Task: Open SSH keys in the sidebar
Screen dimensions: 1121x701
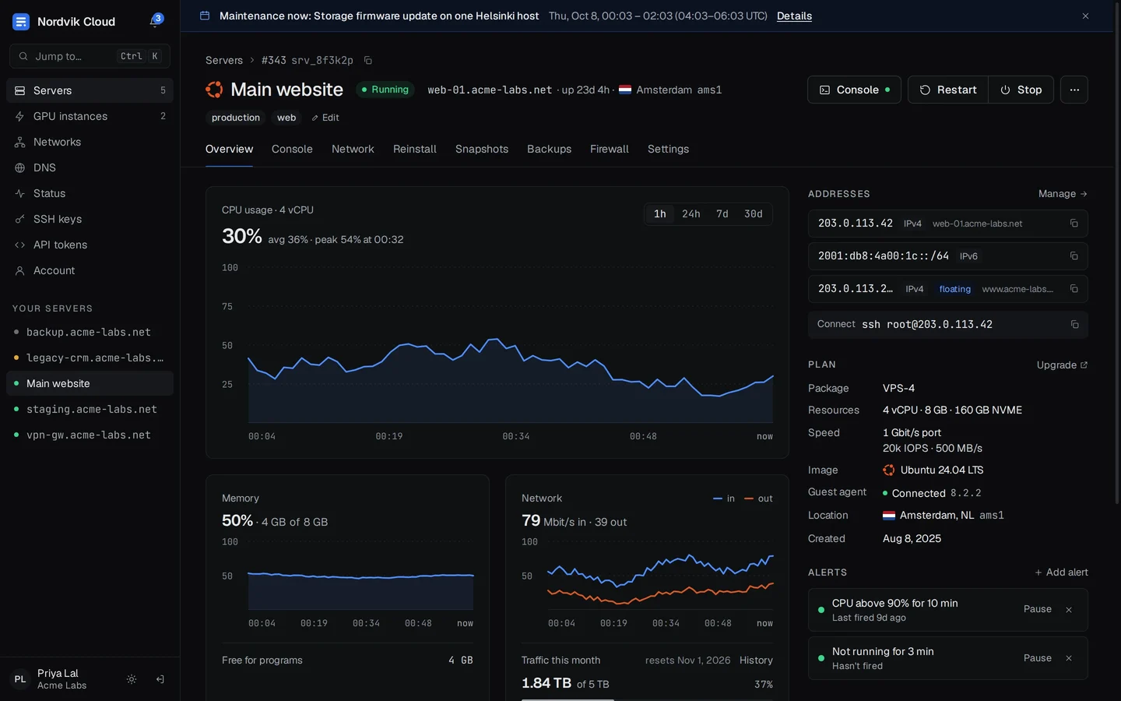Action: tap(90, 219)
